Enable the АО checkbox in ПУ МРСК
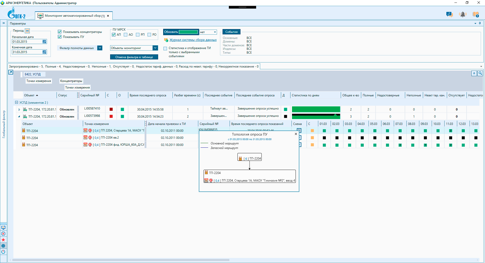The width and height of the screenshot is (485, 263). click(126, 35)
